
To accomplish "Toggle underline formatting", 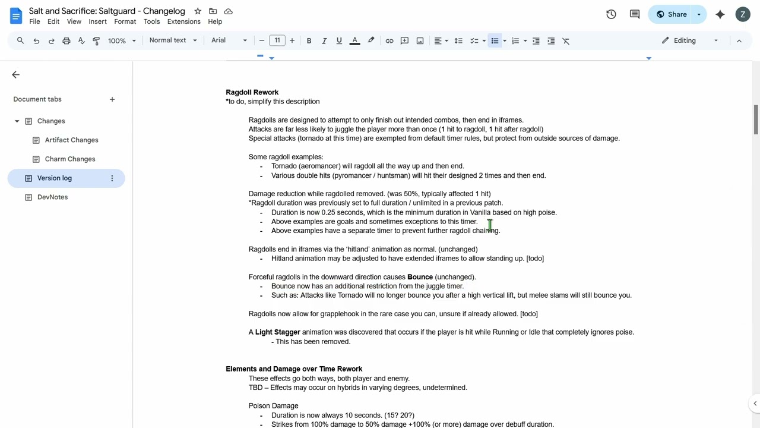I will 339,40.
